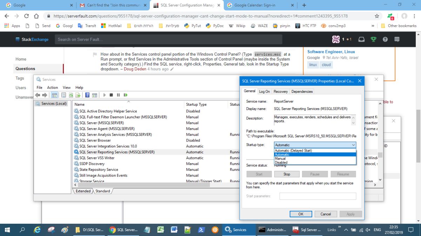
Task: Switch to the Recovery tab
Action: tap(281, 91)
